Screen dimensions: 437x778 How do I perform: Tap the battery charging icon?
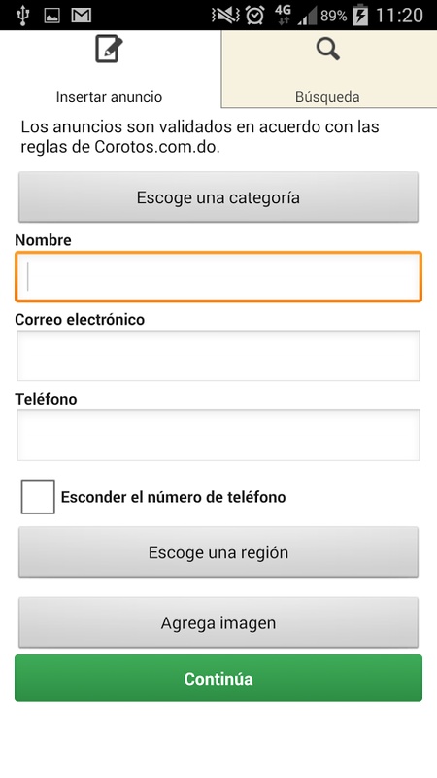pyautogui.click(x=360, y=16)
